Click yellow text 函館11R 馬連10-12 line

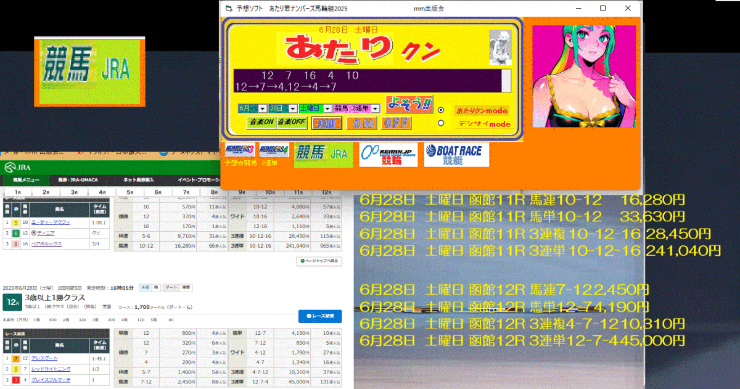[x=522, y=200]
